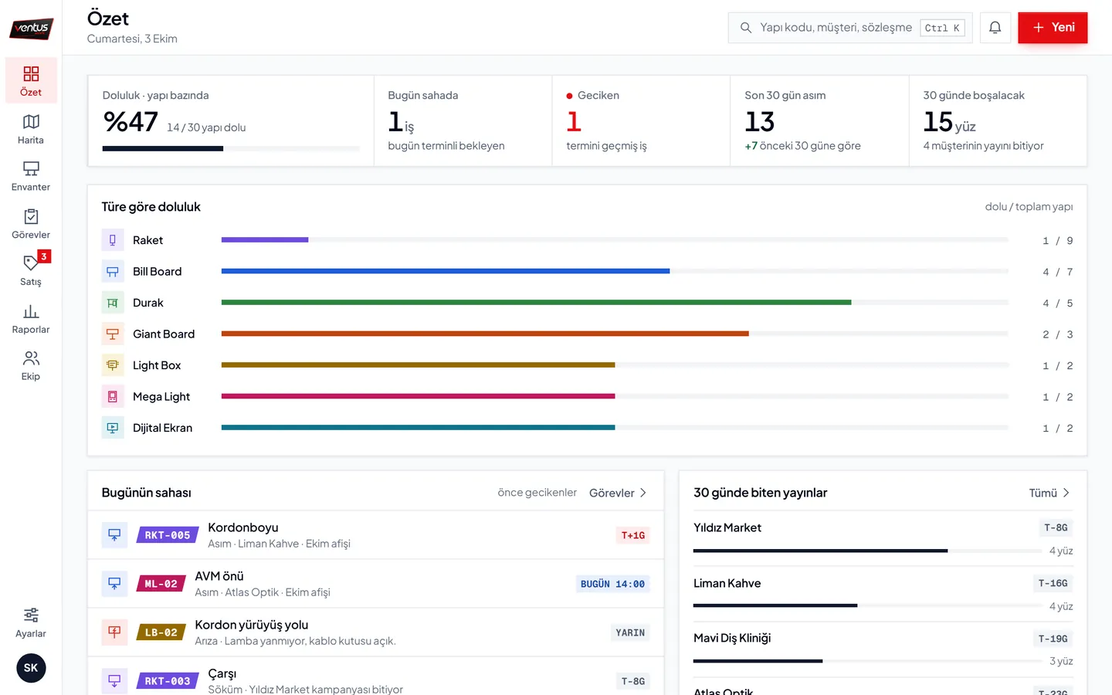
Task: Open the Harita map view
Action: 31,129
